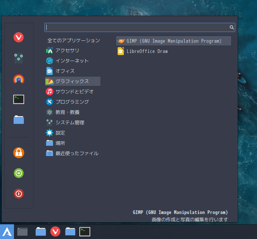
Task: Click the show desktop icon in taskbar
Action: coord(22,232)
